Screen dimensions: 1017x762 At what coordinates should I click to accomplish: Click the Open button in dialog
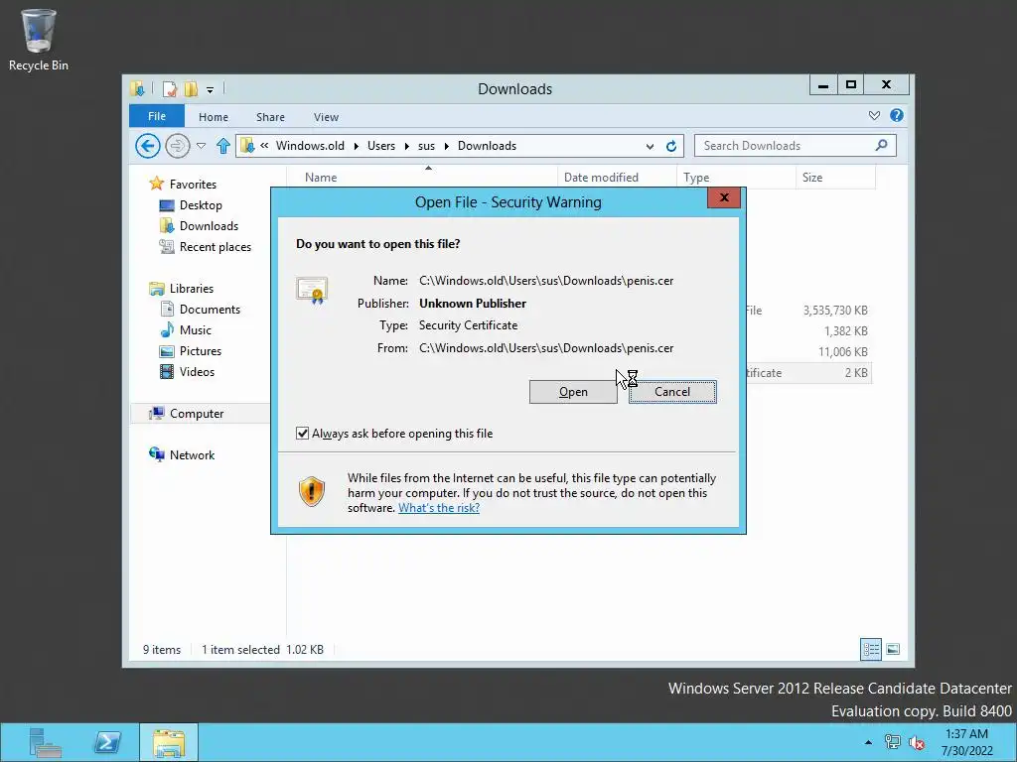pos(573,392)
